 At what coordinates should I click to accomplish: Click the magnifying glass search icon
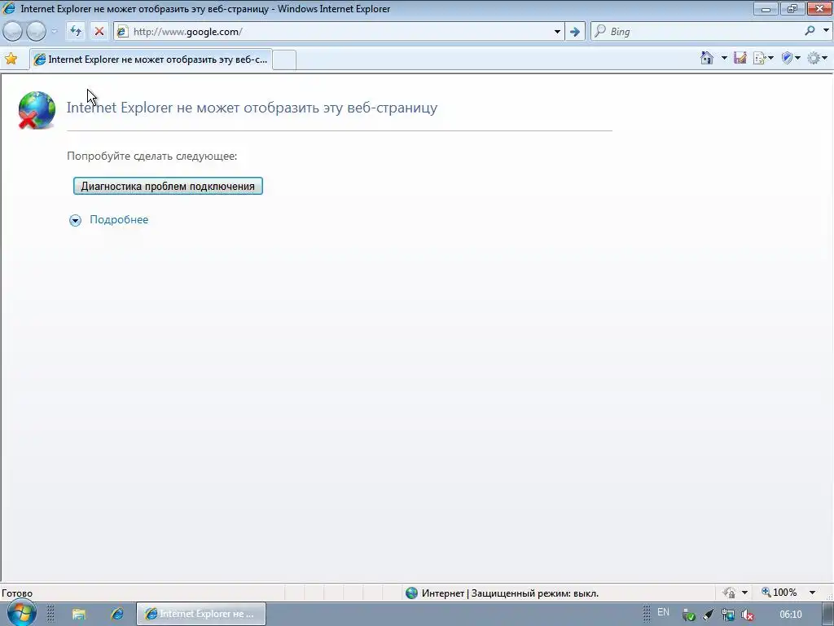tap(810, 32)
